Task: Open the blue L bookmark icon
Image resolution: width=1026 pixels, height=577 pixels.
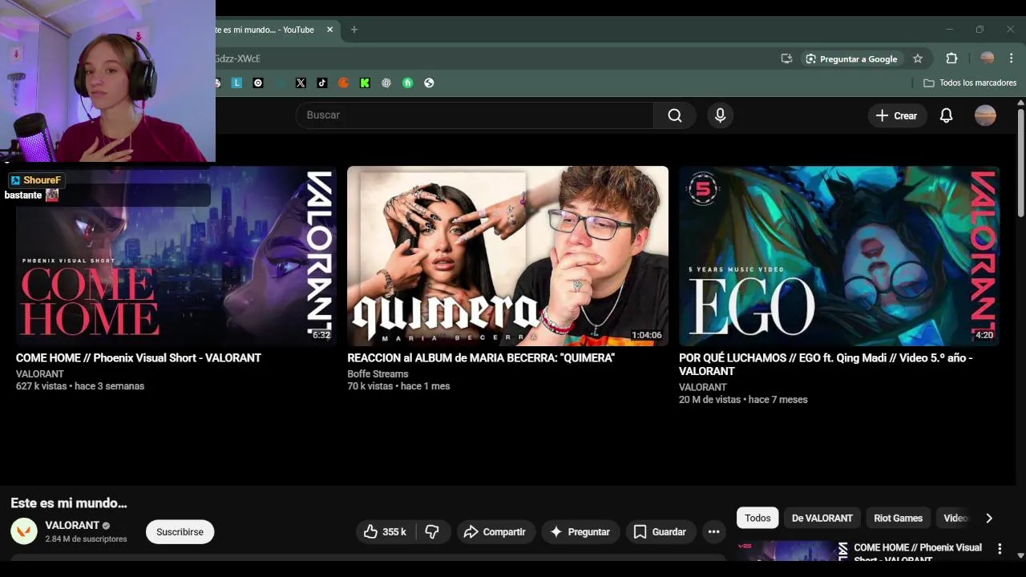Action: pos(236,83)
